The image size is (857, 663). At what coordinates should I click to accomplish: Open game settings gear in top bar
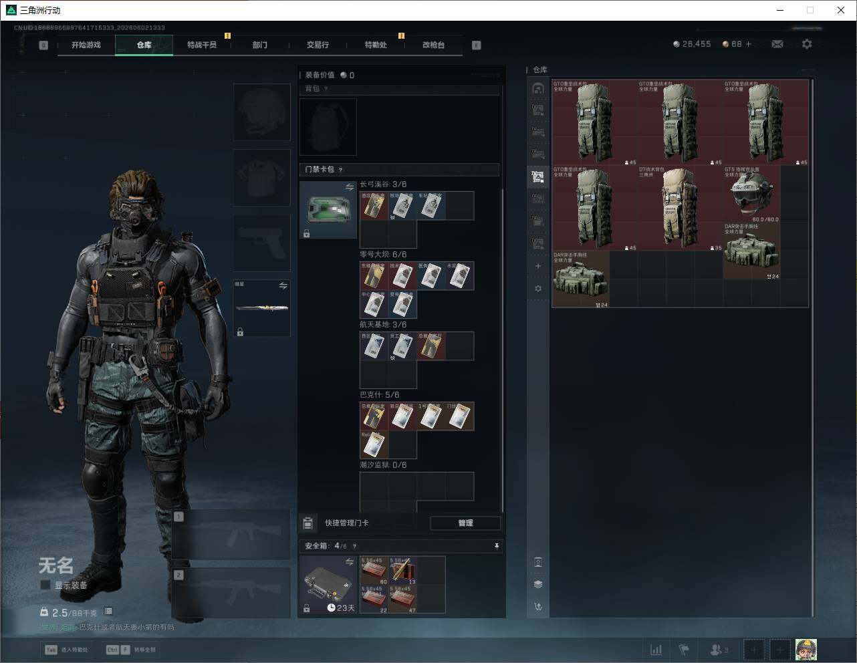tap(807, 44)
